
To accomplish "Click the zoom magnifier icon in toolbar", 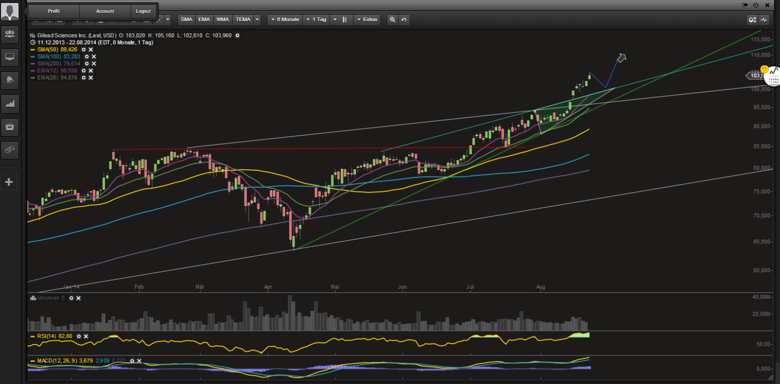I will [392, 20].
